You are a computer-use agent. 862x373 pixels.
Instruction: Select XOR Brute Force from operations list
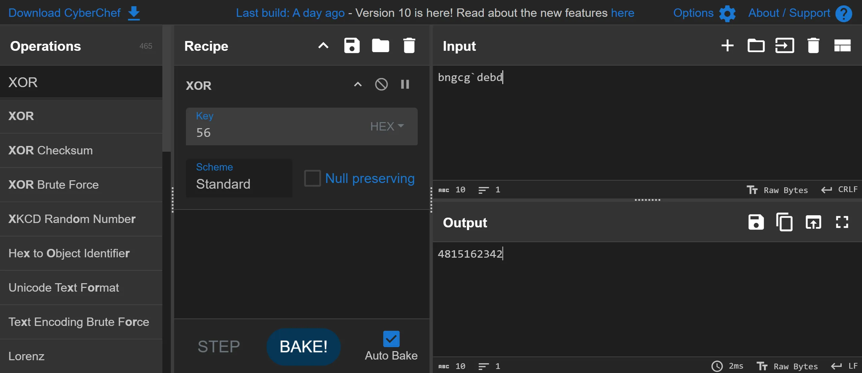pos(54,185)
